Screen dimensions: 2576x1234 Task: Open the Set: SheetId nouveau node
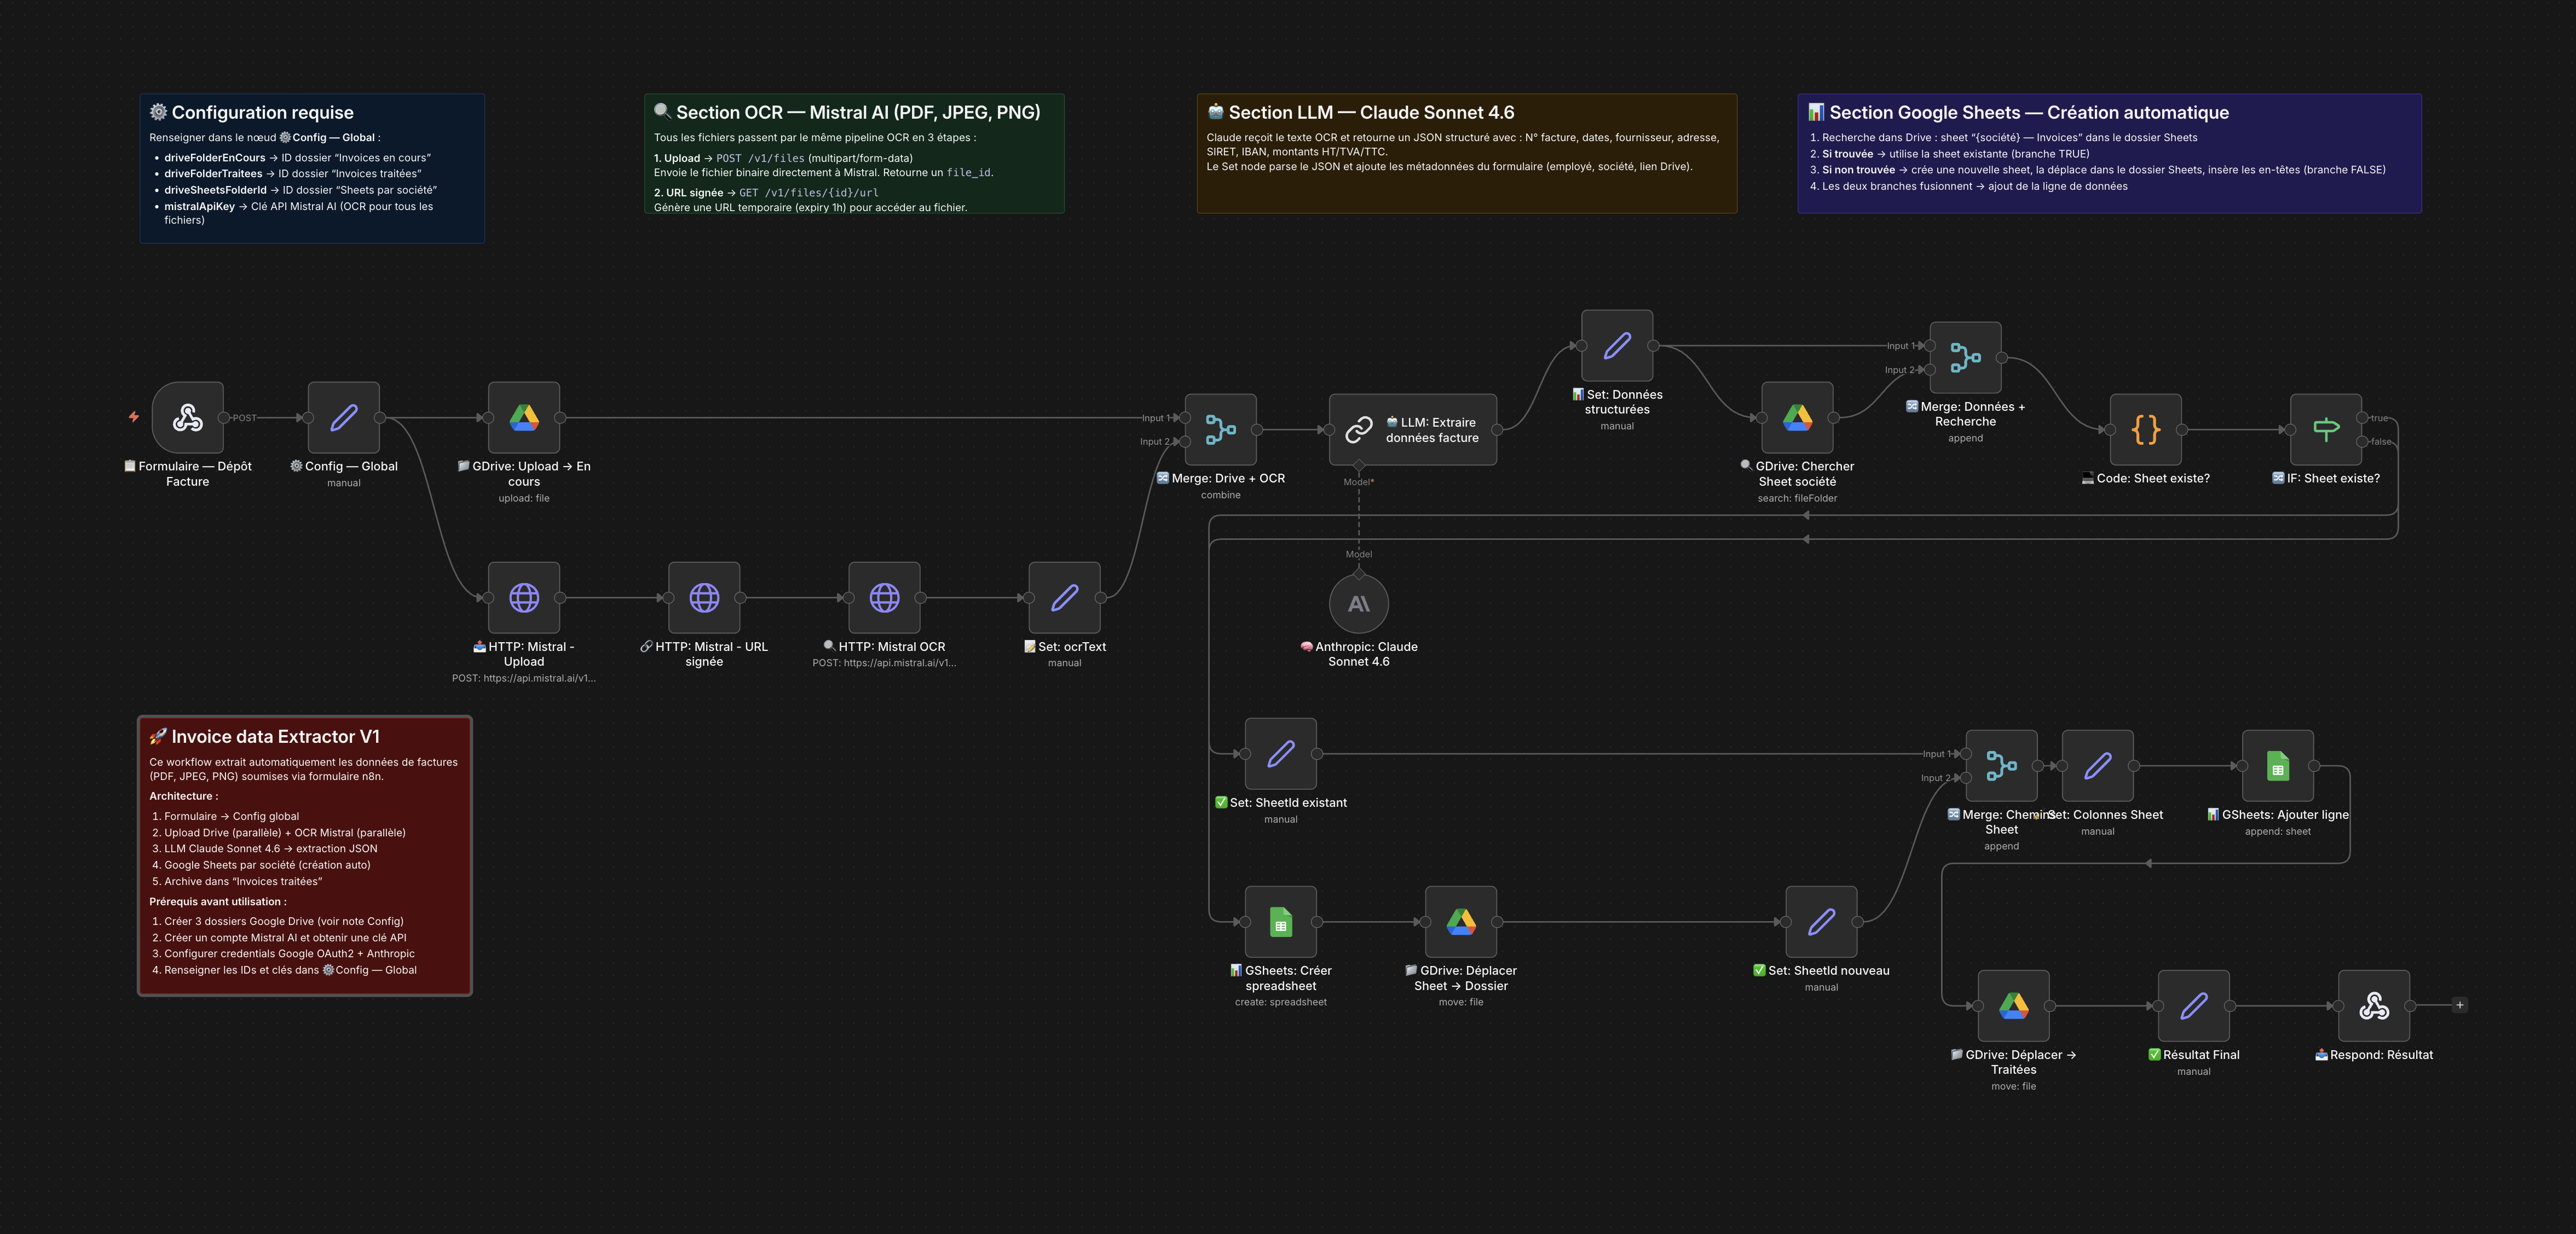(1821, 921)
